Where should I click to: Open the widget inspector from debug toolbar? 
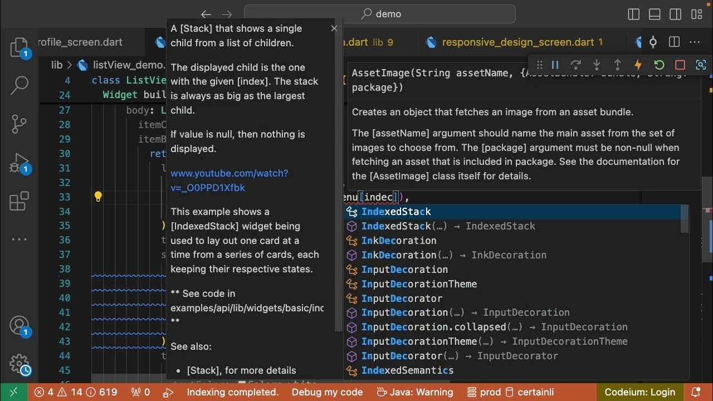(x=701, y=65)
